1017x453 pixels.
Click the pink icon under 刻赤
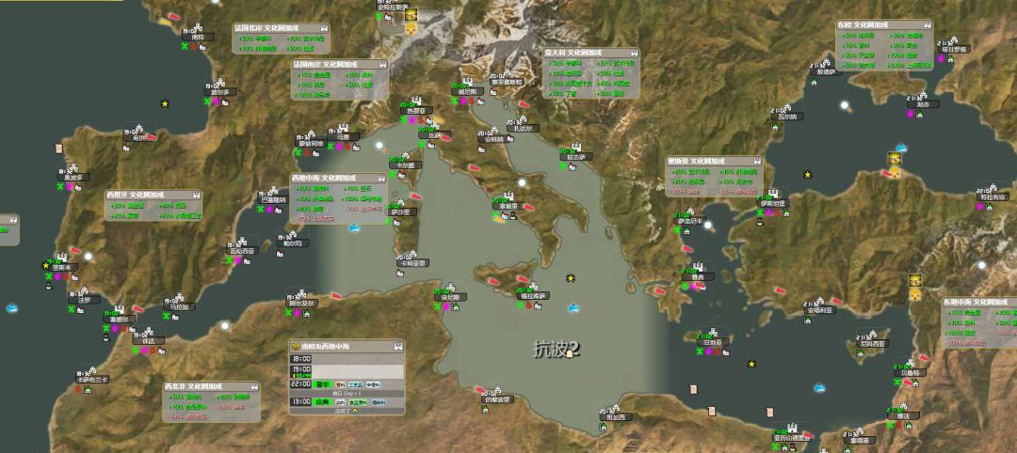910,114
